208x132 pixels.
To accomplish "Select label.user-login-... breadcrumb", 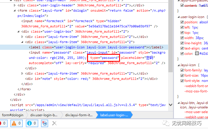I will point(114,115).
